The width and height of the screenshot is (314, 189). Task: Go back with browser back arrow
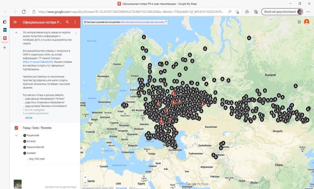pyautogui.click(x=6, y=12)
